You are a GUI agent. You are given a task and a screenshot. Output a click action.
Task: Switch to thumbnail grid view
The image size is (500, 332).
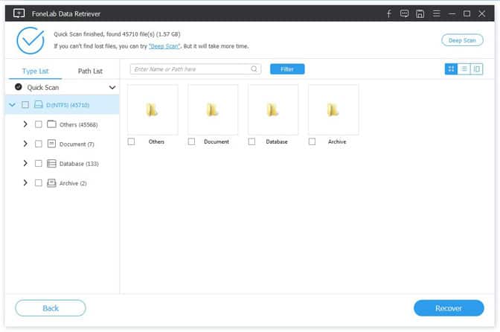(451, 69)
